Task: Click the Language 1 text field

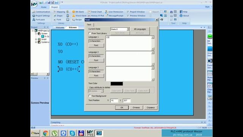Action: click(128, 43)
